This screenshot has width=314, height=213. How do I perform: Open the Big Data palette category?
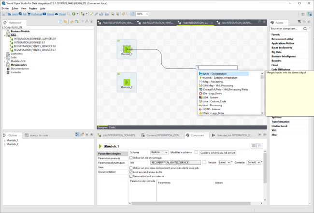coord(276,52)
